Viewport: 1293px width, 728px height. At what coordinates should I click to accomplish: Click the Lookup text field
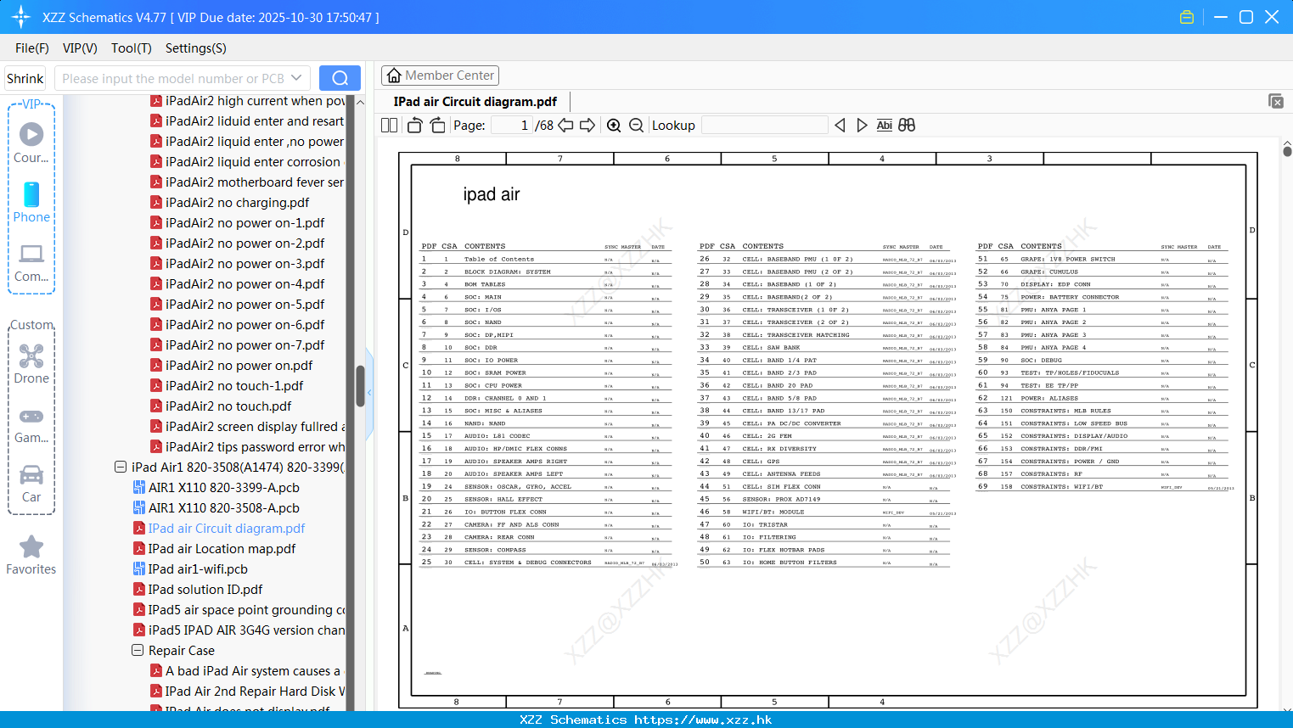tap(764, 126)
